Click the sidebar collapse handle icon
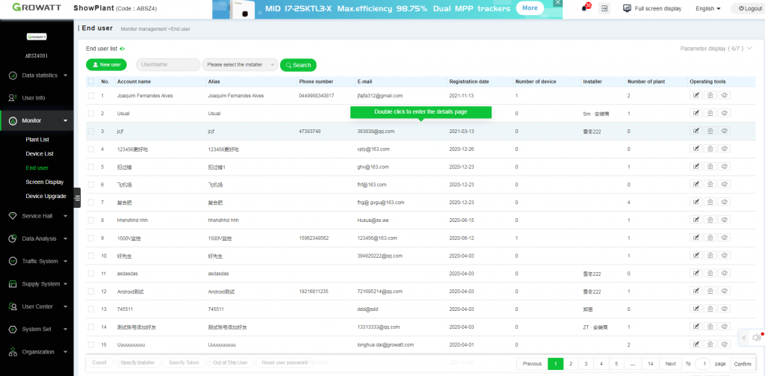Screen dimensions: 765x376 77,198
